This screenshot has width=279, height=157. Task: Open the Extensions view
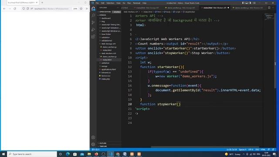[93, 37]
